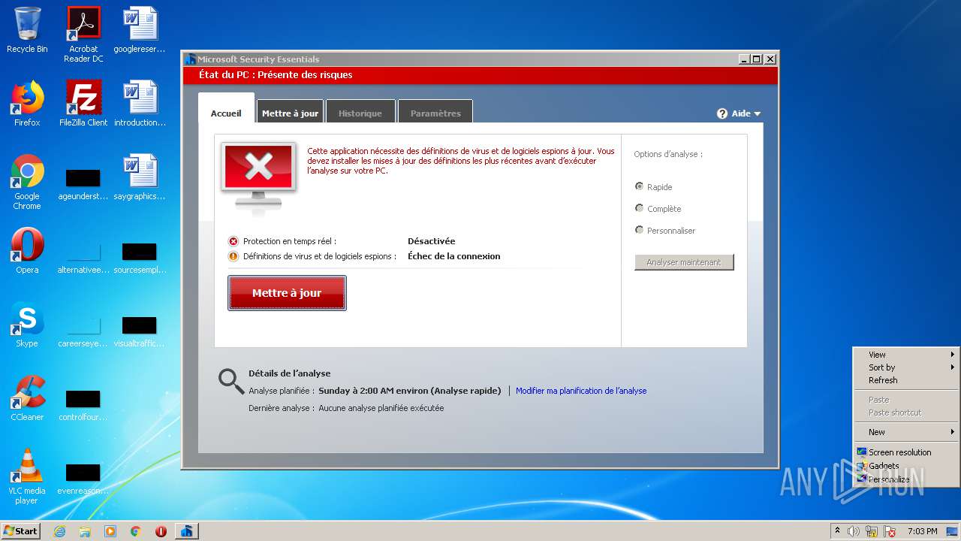Expand the View submenu in context menu
The image size is (961, 541).
pyautogui.click(x=906, y=355)
